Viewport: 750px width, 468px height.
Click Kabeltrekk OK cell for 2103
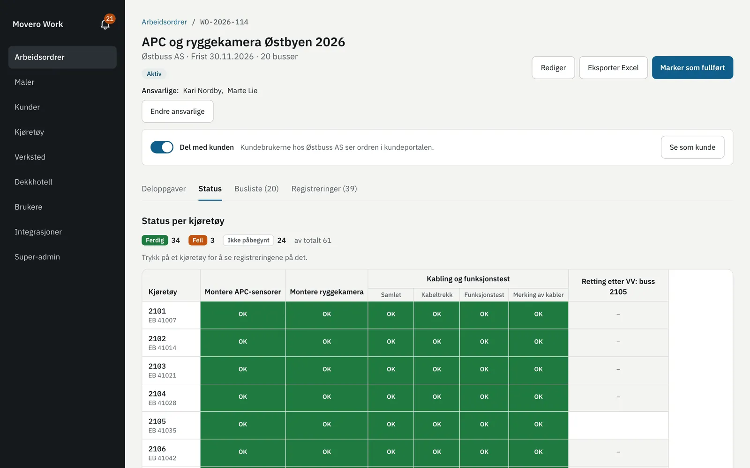(x=437, y=370)
